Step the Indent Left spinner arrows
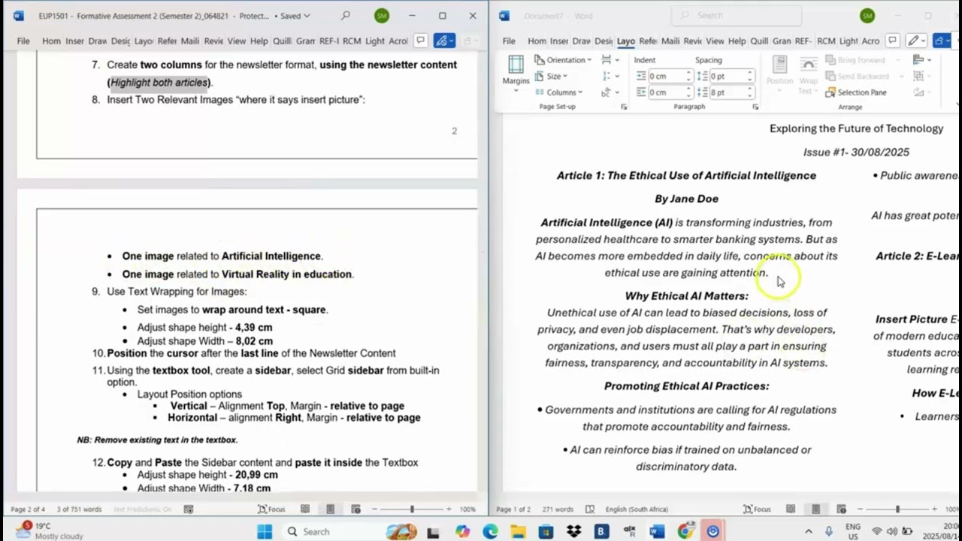The image size is (962, 541). tap(688, 76)
